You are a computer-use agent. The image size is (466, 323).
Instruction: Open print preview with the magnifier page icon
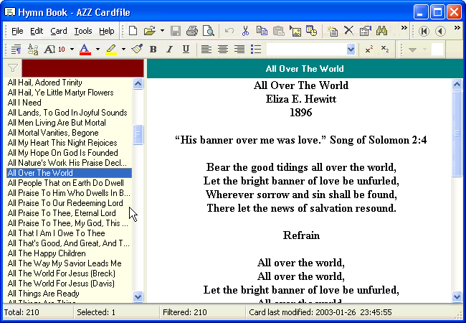pyautogui.click(x=209, y=31)
